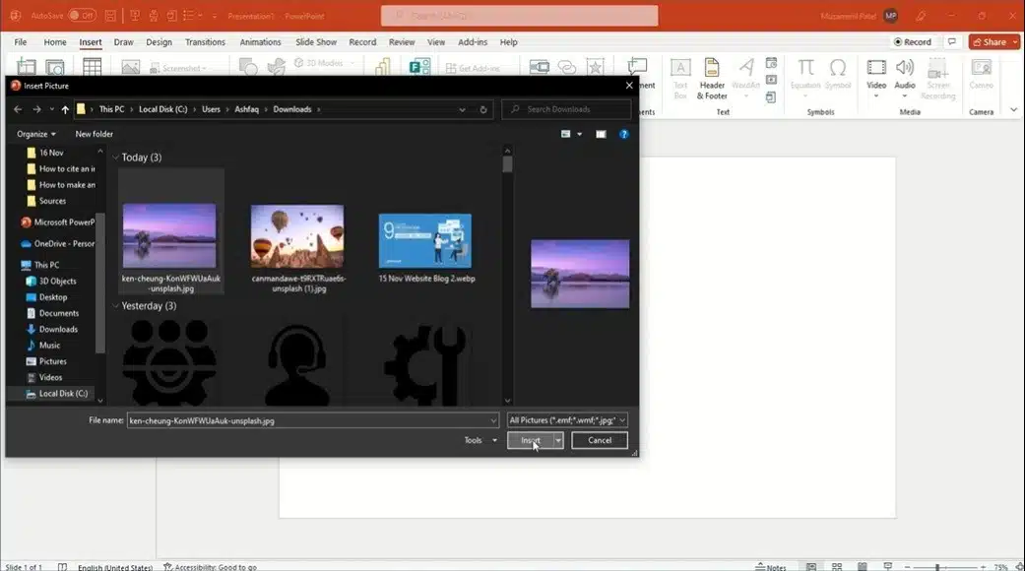The height and width of the screenshot is (571, 1025).
Task: Open the Audio insert option
Action: [904, 69]
